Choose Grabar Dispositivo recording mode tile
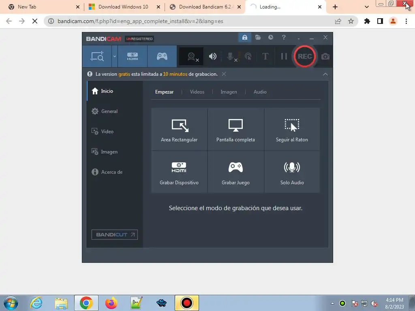415x311 pixels. click(179, 172)
